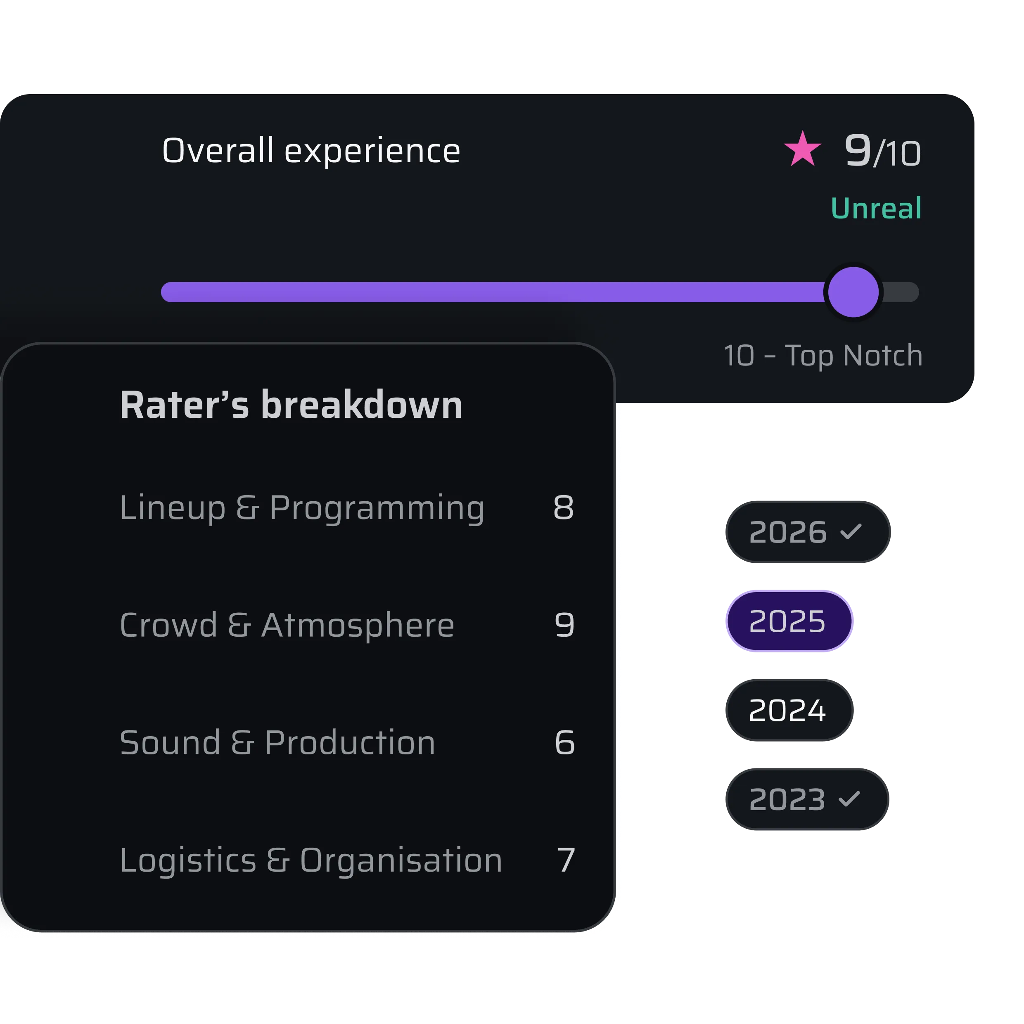Image resolution: width=1024 pixels, height=1024 pixels.
Task: Click the Rater's breakdown heading
Action: pyautogui.click(x=291, y=405)
